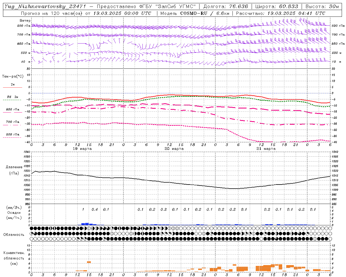Viewport: 346px width, 277px height.
Task: Click the Тем-ра(°C) axis label
Action: (x=13, y=77)
